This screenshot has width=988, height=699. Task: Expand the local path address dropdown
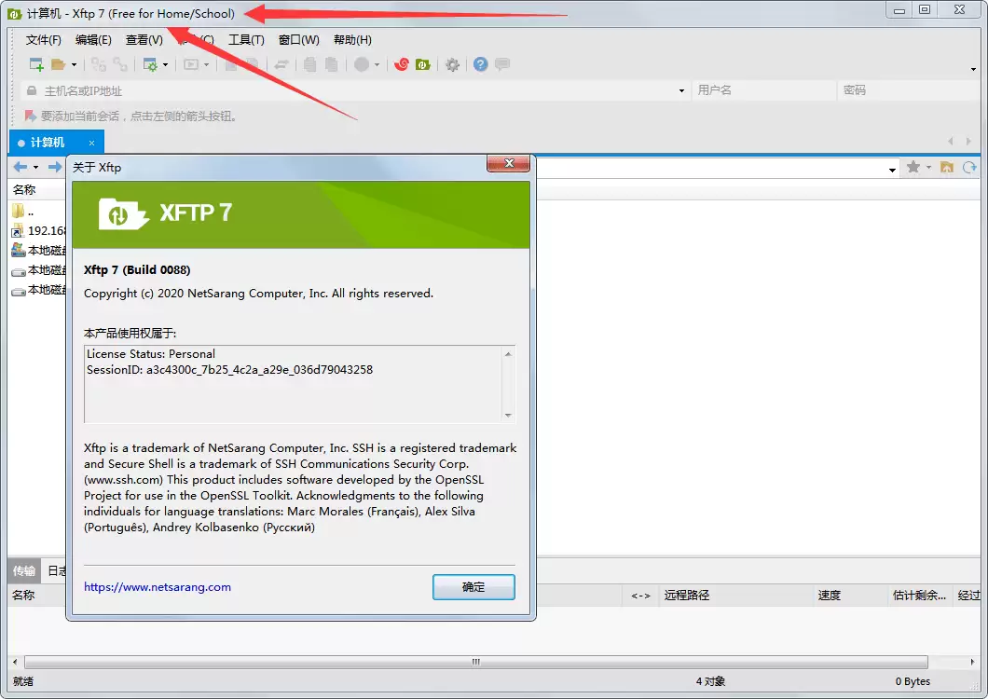(x=892, y=169)
